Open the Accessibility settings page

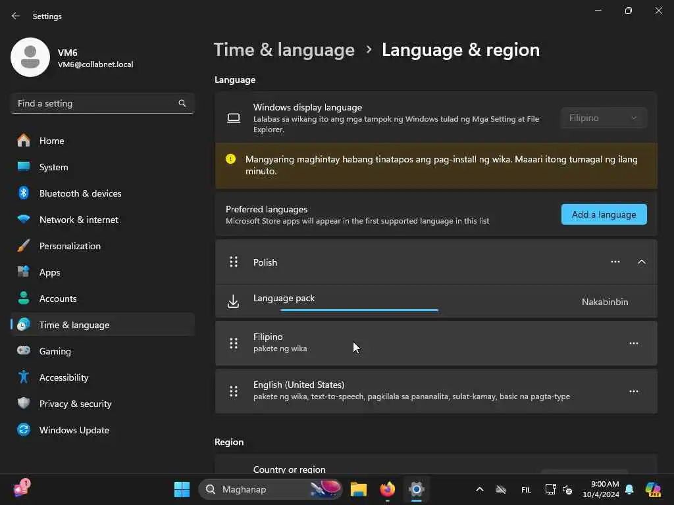[102, 377]
